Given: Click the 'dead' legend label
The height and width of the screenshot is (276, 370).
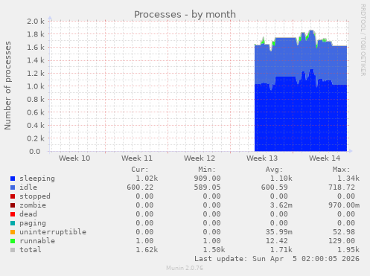Looking at the screenshot, I should pyautogui.click(x=28, y=214).
